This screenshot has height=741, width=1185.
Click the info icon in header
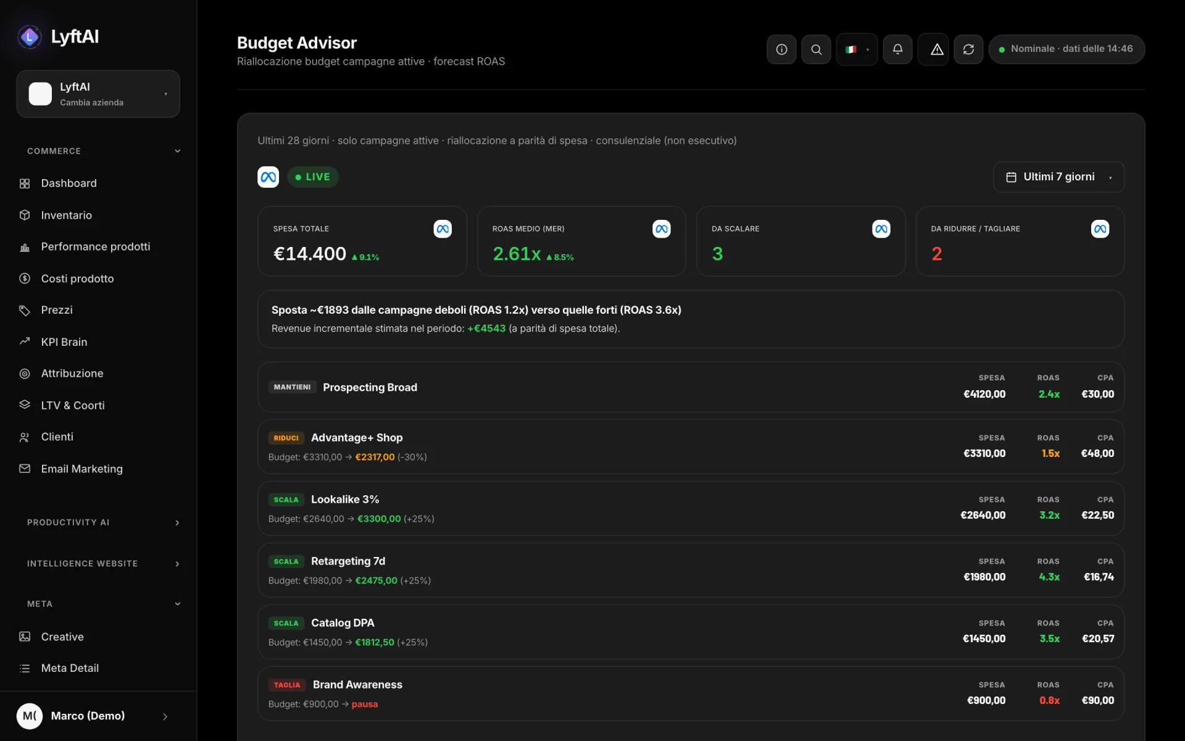tap(781, 49)
